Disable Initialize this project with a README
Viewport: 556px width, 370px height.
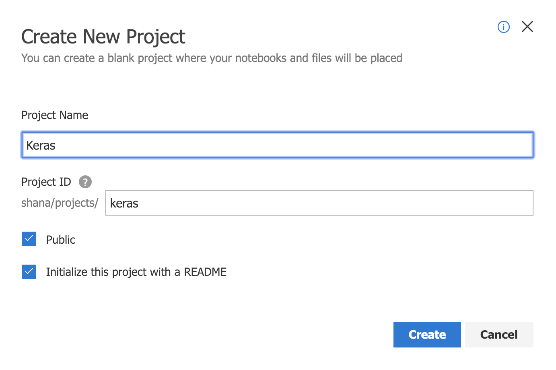[x=29, y=272]
